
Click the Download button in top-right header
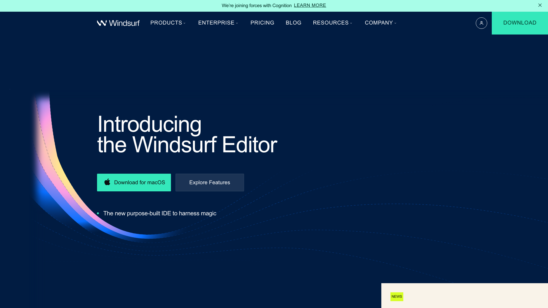pos(520,23)
